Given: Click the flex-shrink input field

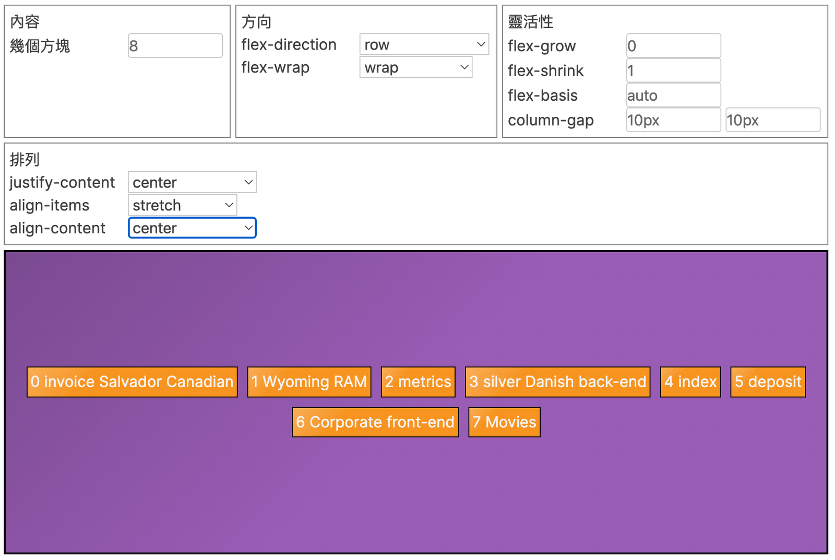Looking at the screenshot, I should click(x=673, y=70).
